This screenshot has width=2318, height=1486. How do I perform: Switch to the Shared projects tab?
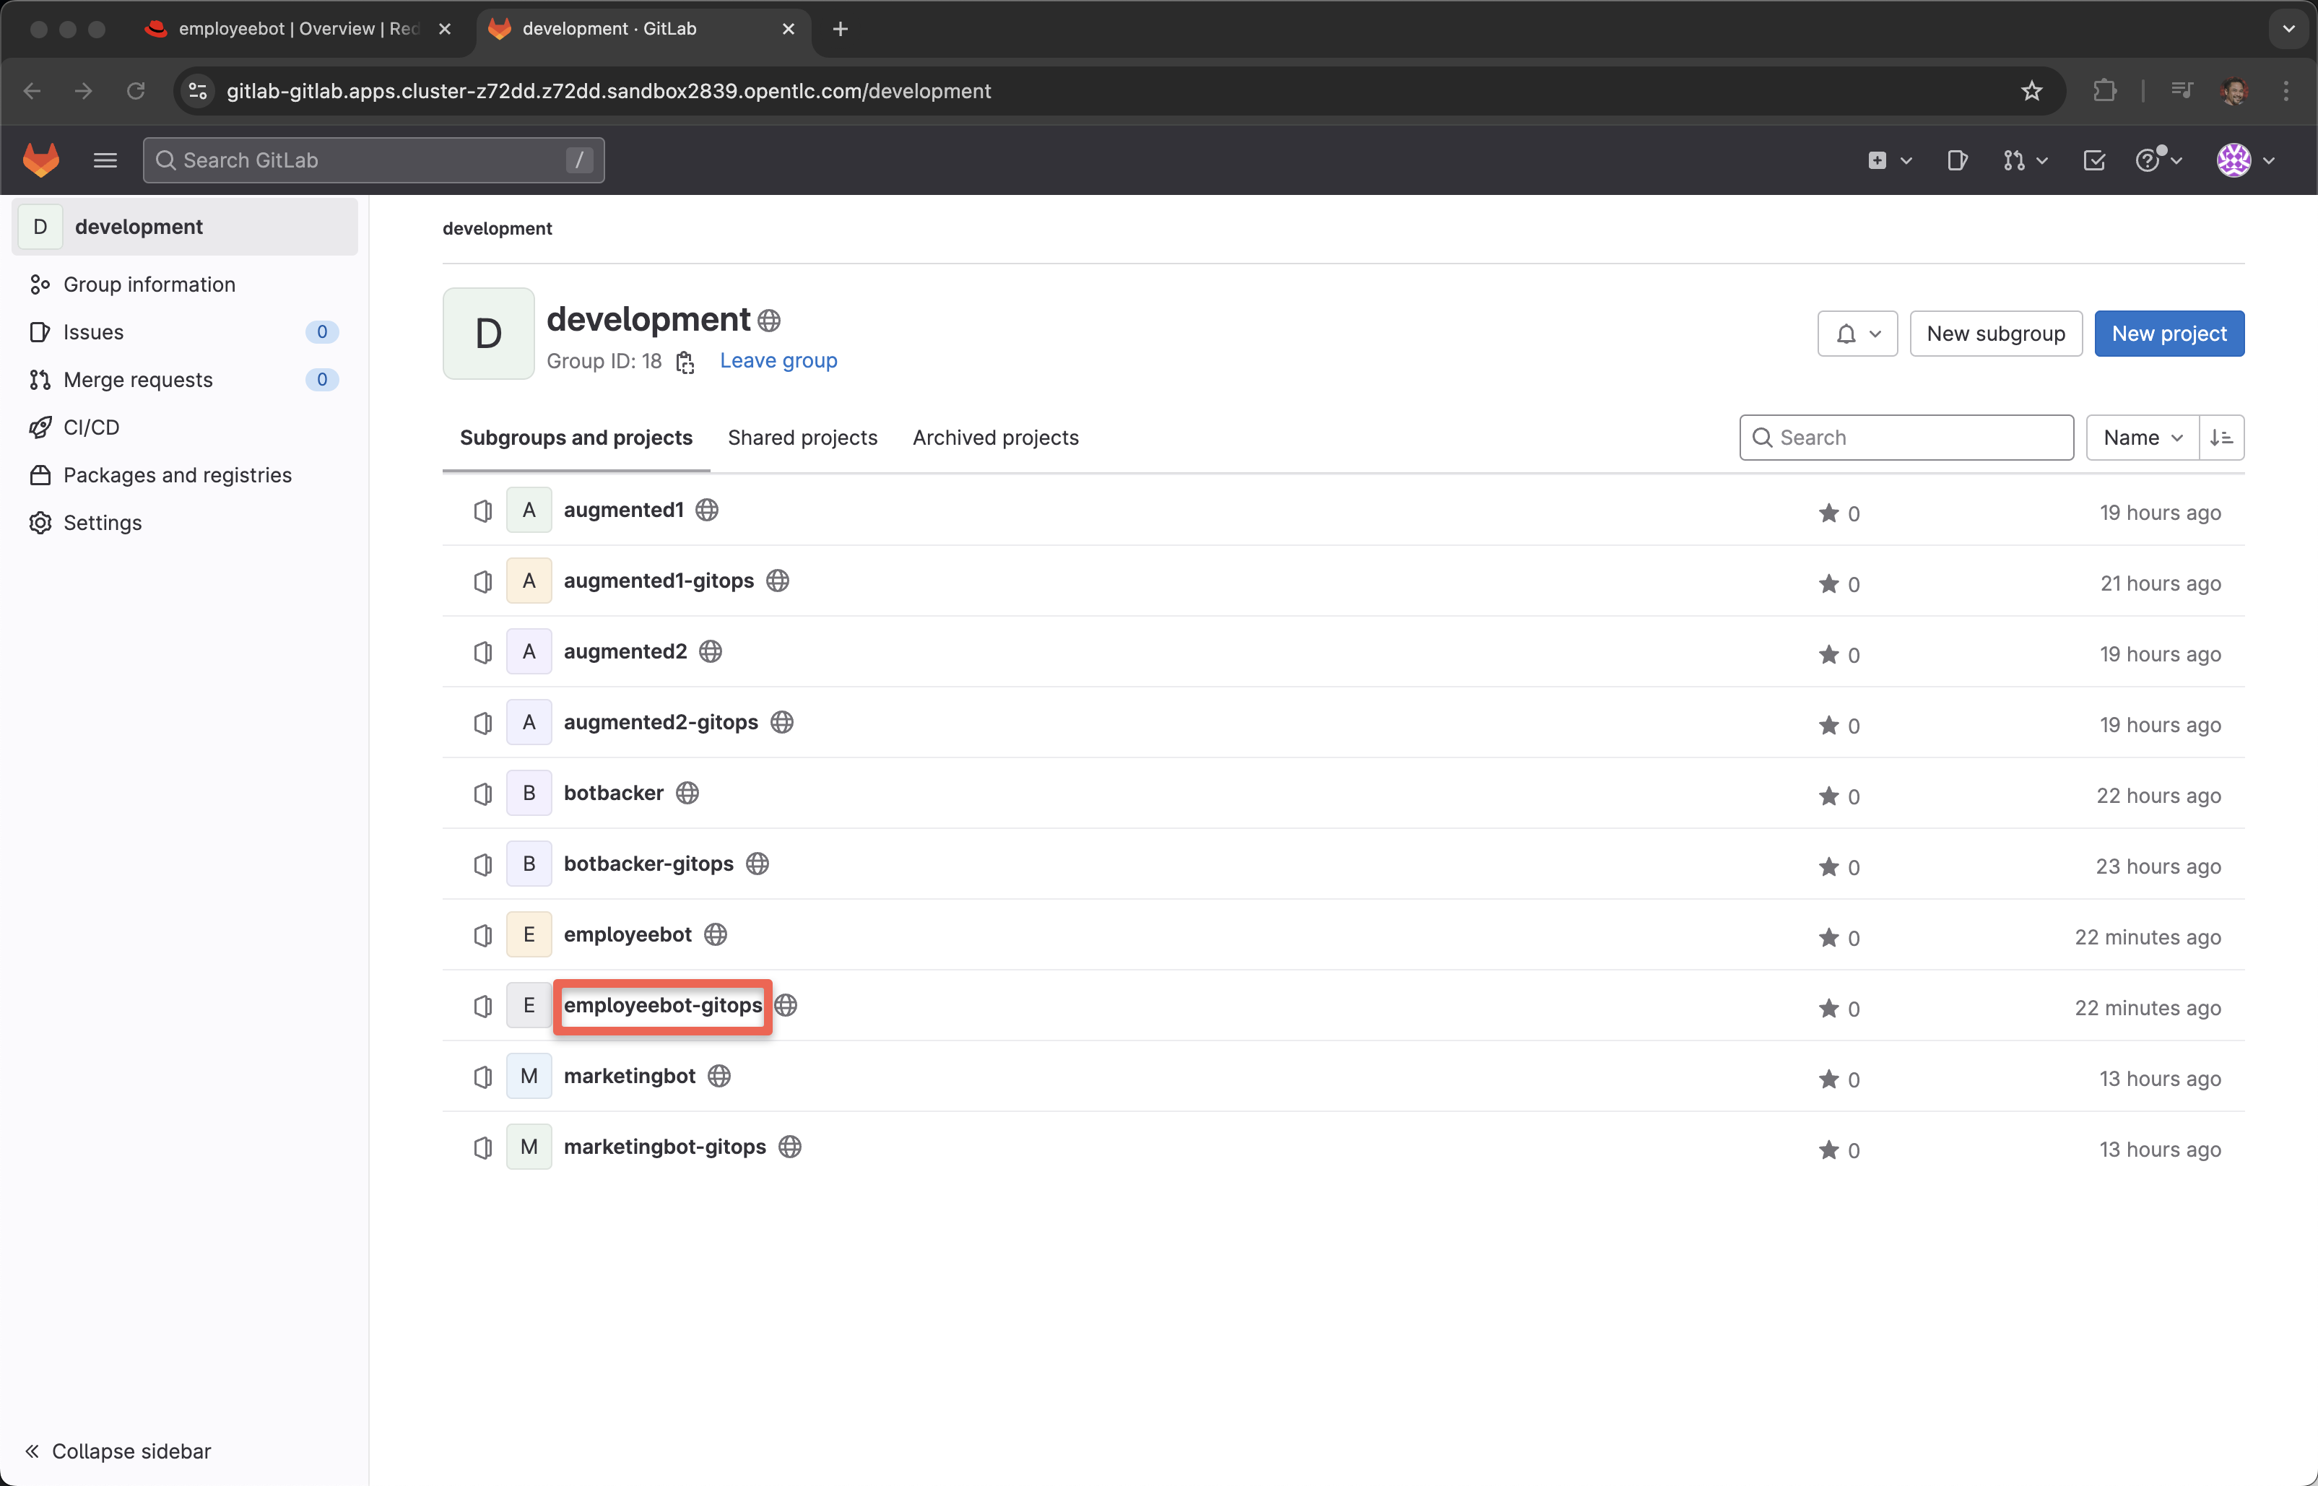[802, 438]
